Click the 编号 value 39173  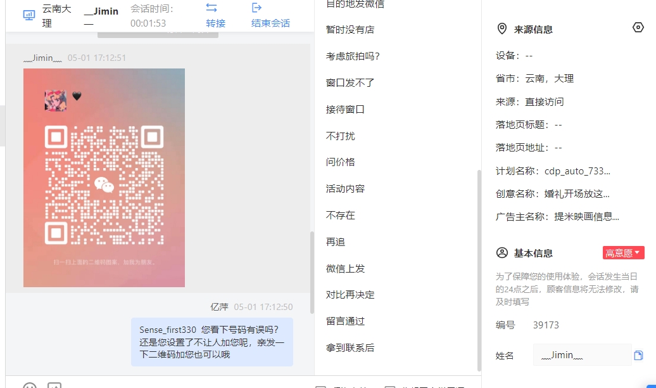pyautogui.click(x=546, y=325)
